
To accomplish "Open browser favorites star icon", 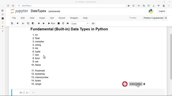I will (x=139, y=6).
